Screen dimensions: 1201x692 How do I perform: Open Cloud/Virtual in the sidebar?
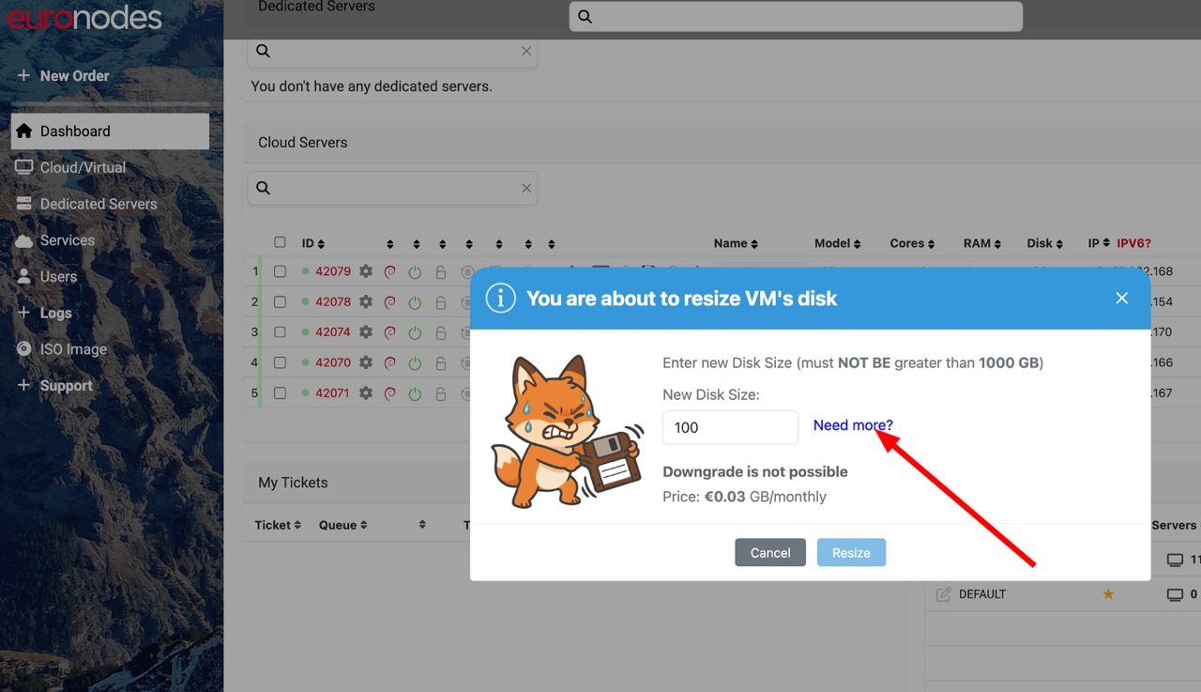click(x=83, y=167)
